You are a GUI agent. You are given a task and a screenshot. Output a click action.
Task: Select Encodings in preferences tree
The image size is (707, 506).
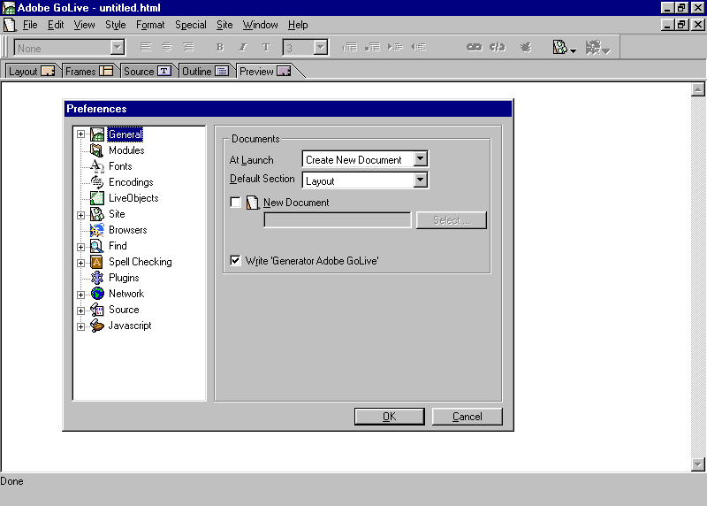pyautogui.click(x=131, y=182)
